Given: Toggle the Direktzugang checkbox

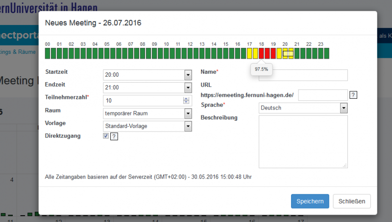Looking at the screenshot, I should [106, 136].
